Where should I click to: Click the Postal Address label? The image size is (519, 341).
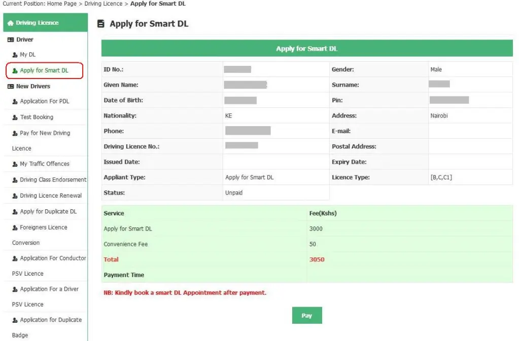point(354,146)
